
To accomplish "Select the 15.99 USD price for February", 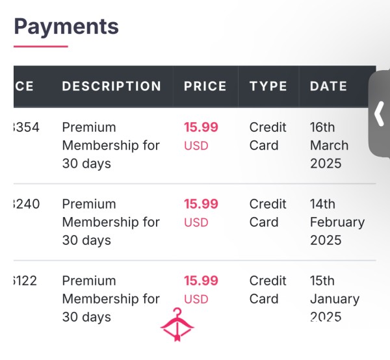I will click(201, 213).
